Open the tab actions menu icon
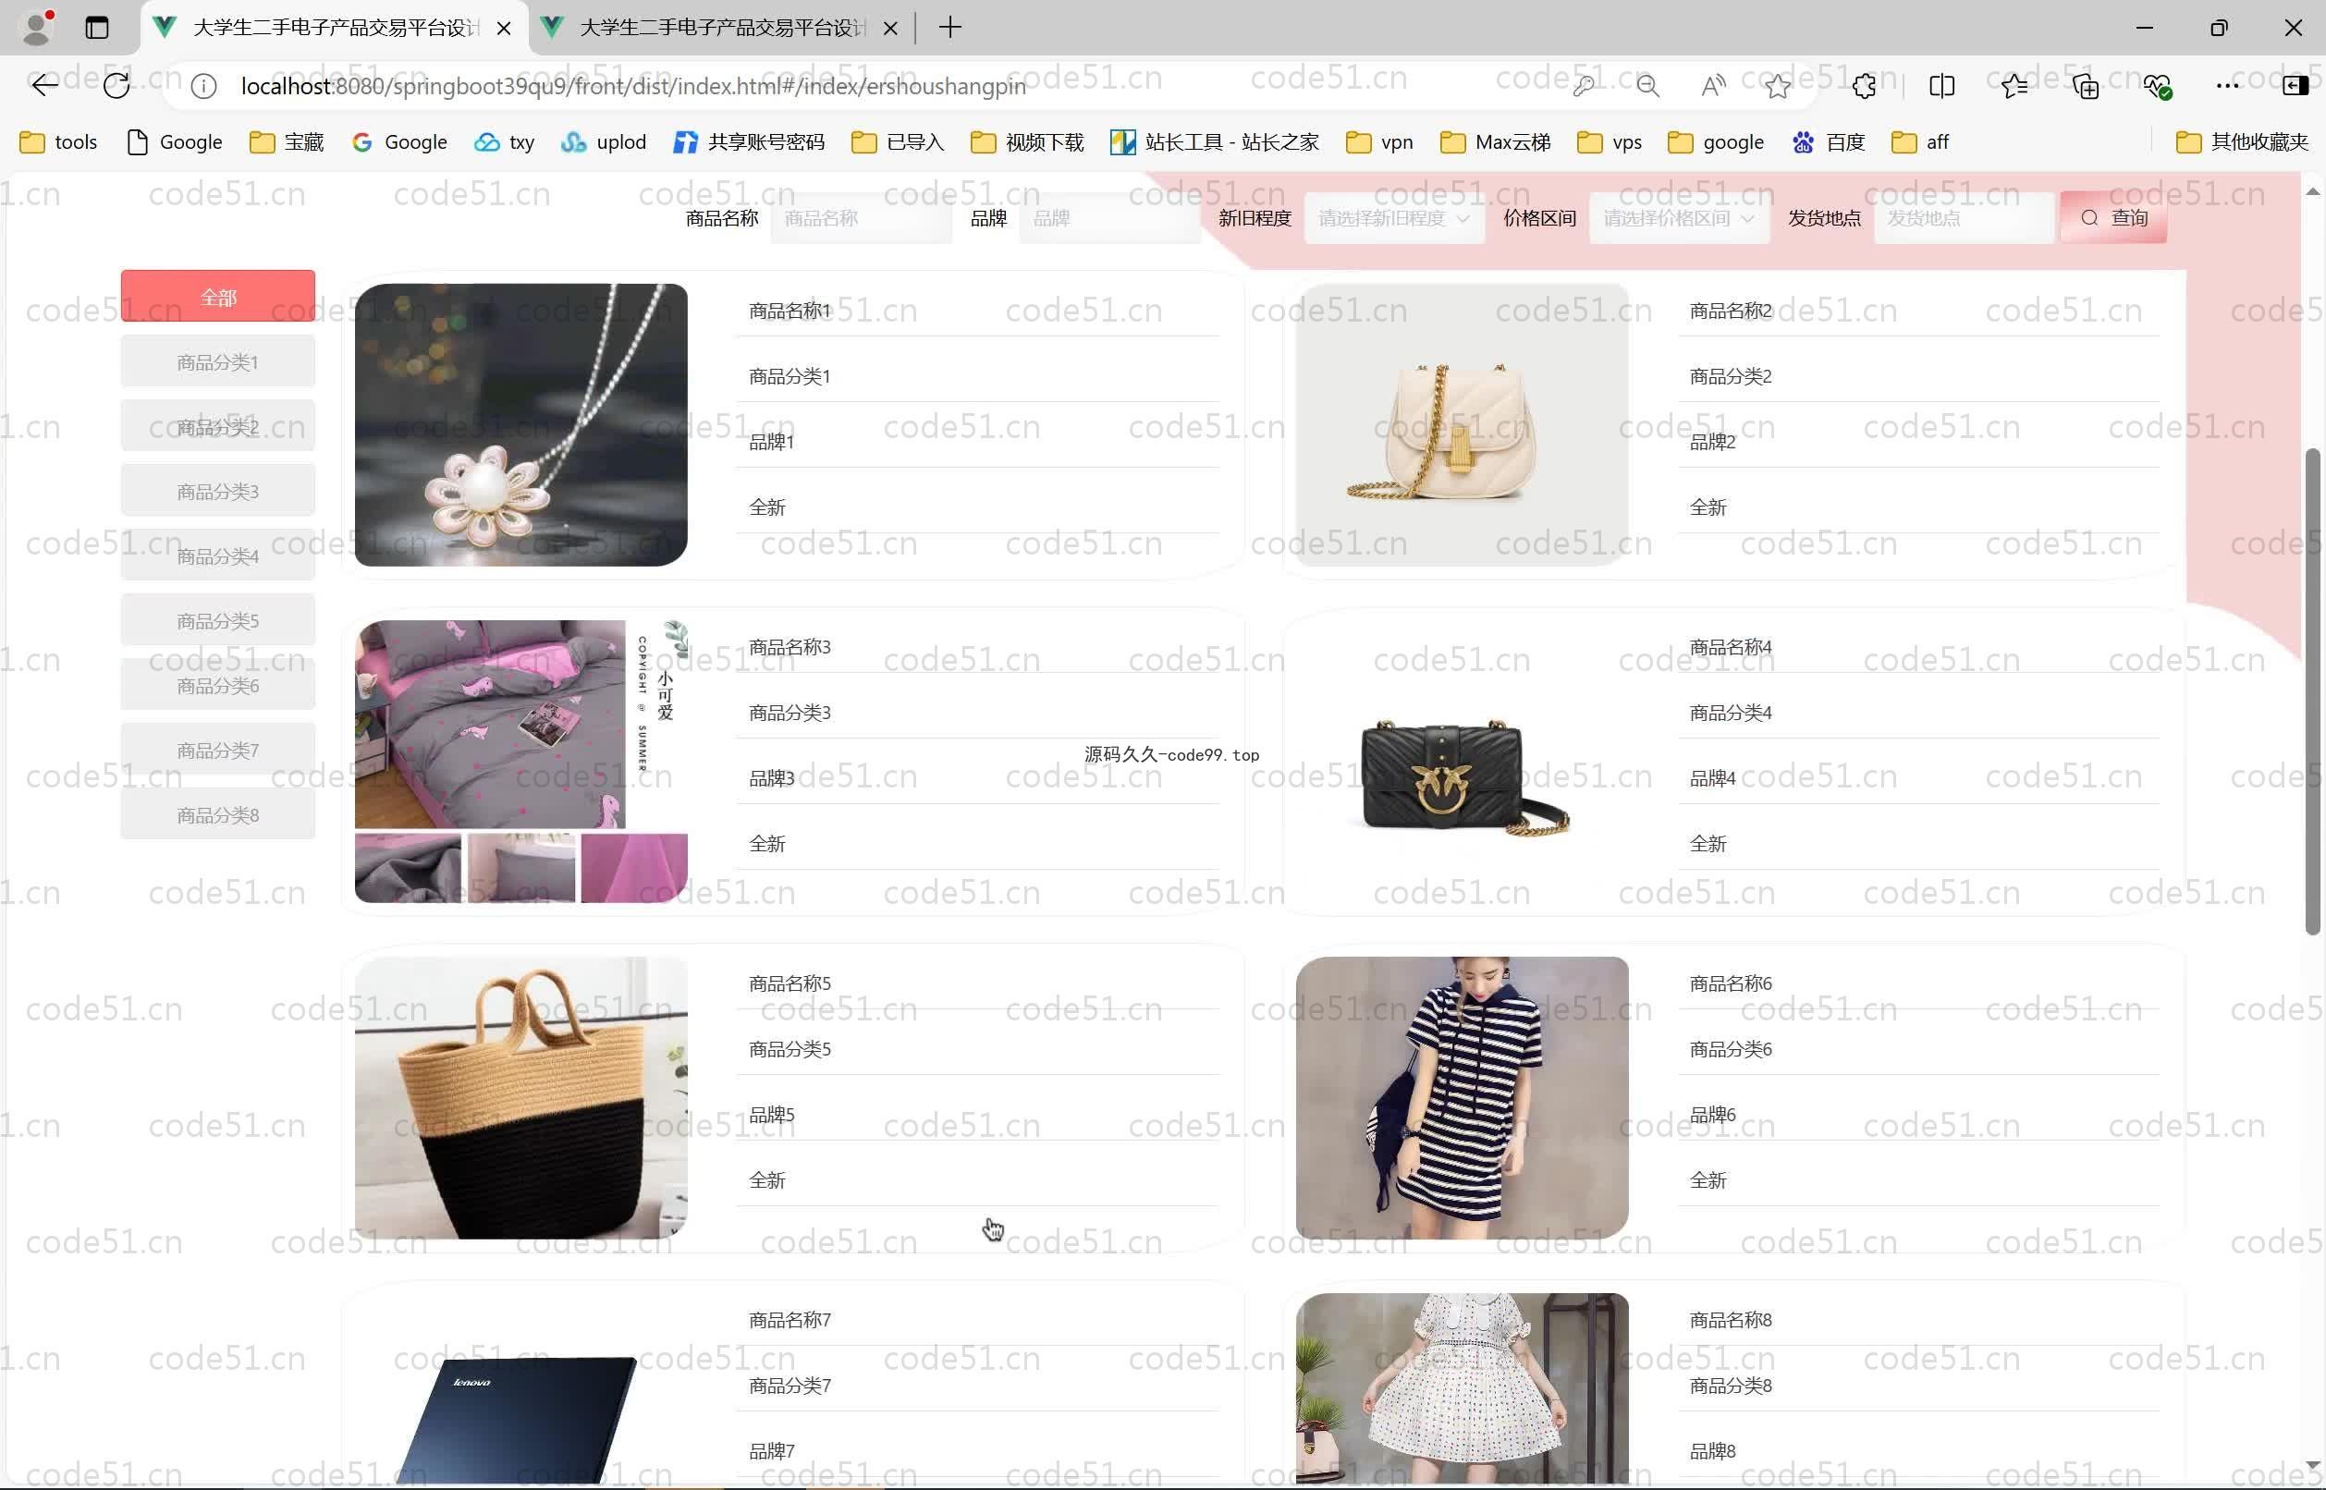Image resolution: width=2326 pixels, height=1490 pixels. pos(97,27)
